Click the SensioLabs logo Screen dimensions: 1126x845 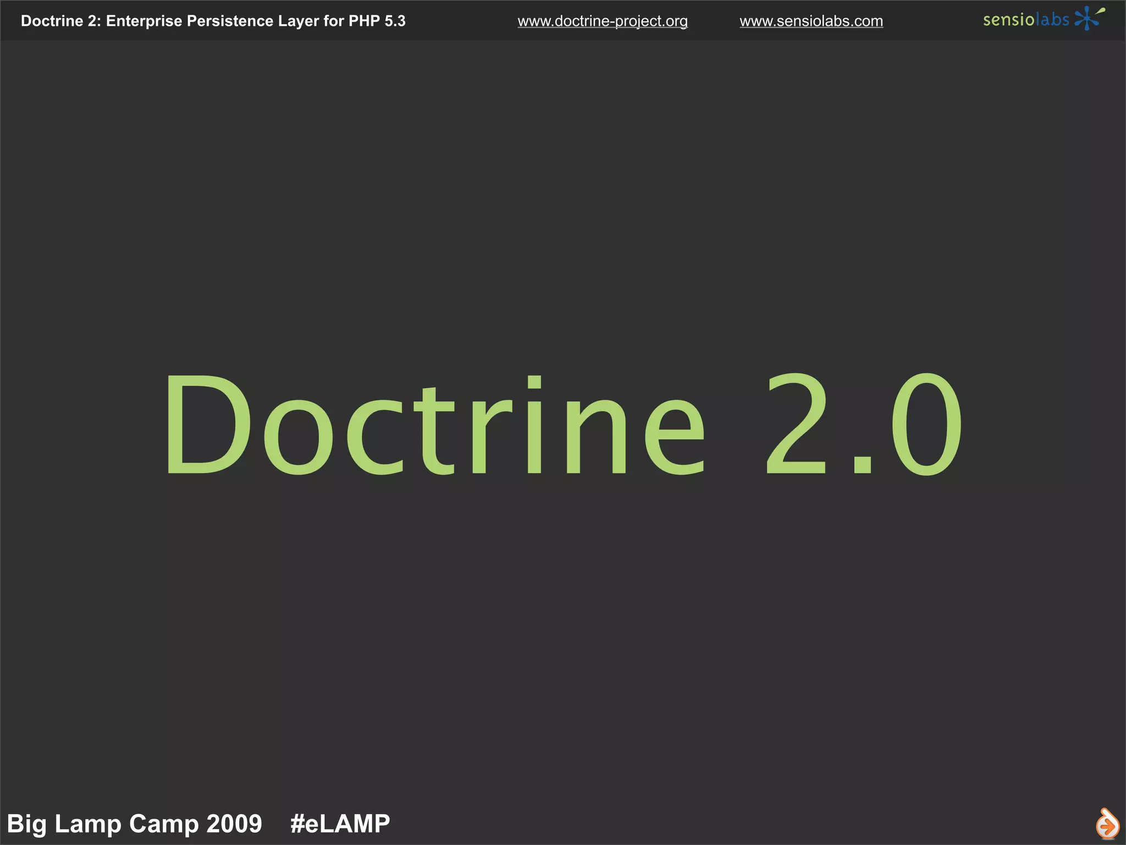click(1044, 19)
